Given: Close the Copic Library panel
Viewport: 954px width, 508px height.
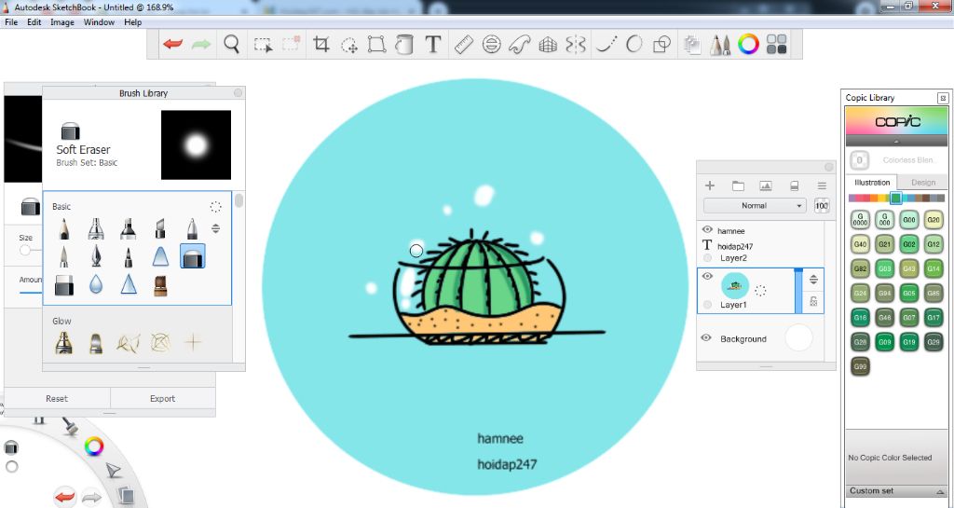Looking at the screenshot, I should tap(943, 97).
